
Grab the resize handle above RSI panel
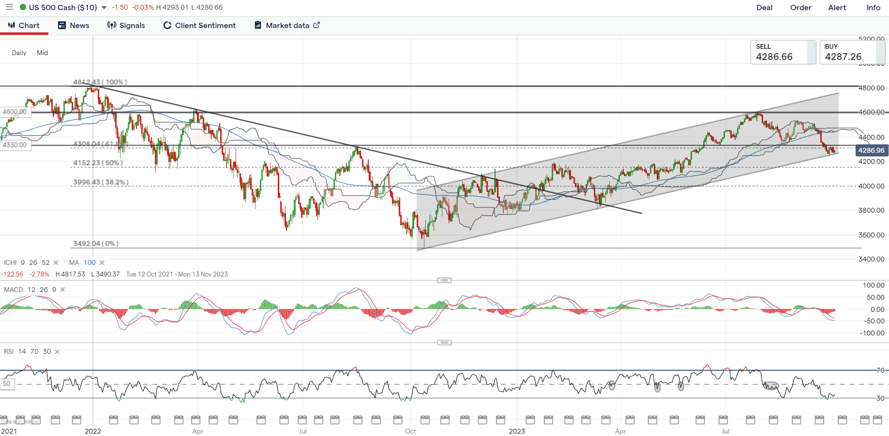(x=444, y=343)
